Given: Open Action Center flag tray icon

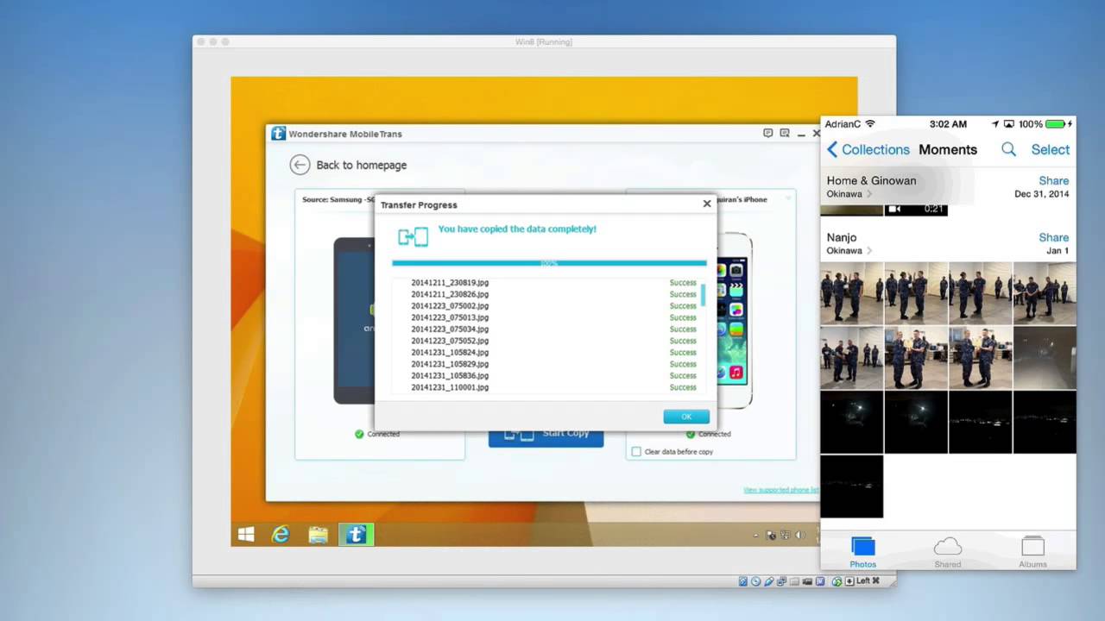Looking at the screenshot, I should tap(771, 535).
